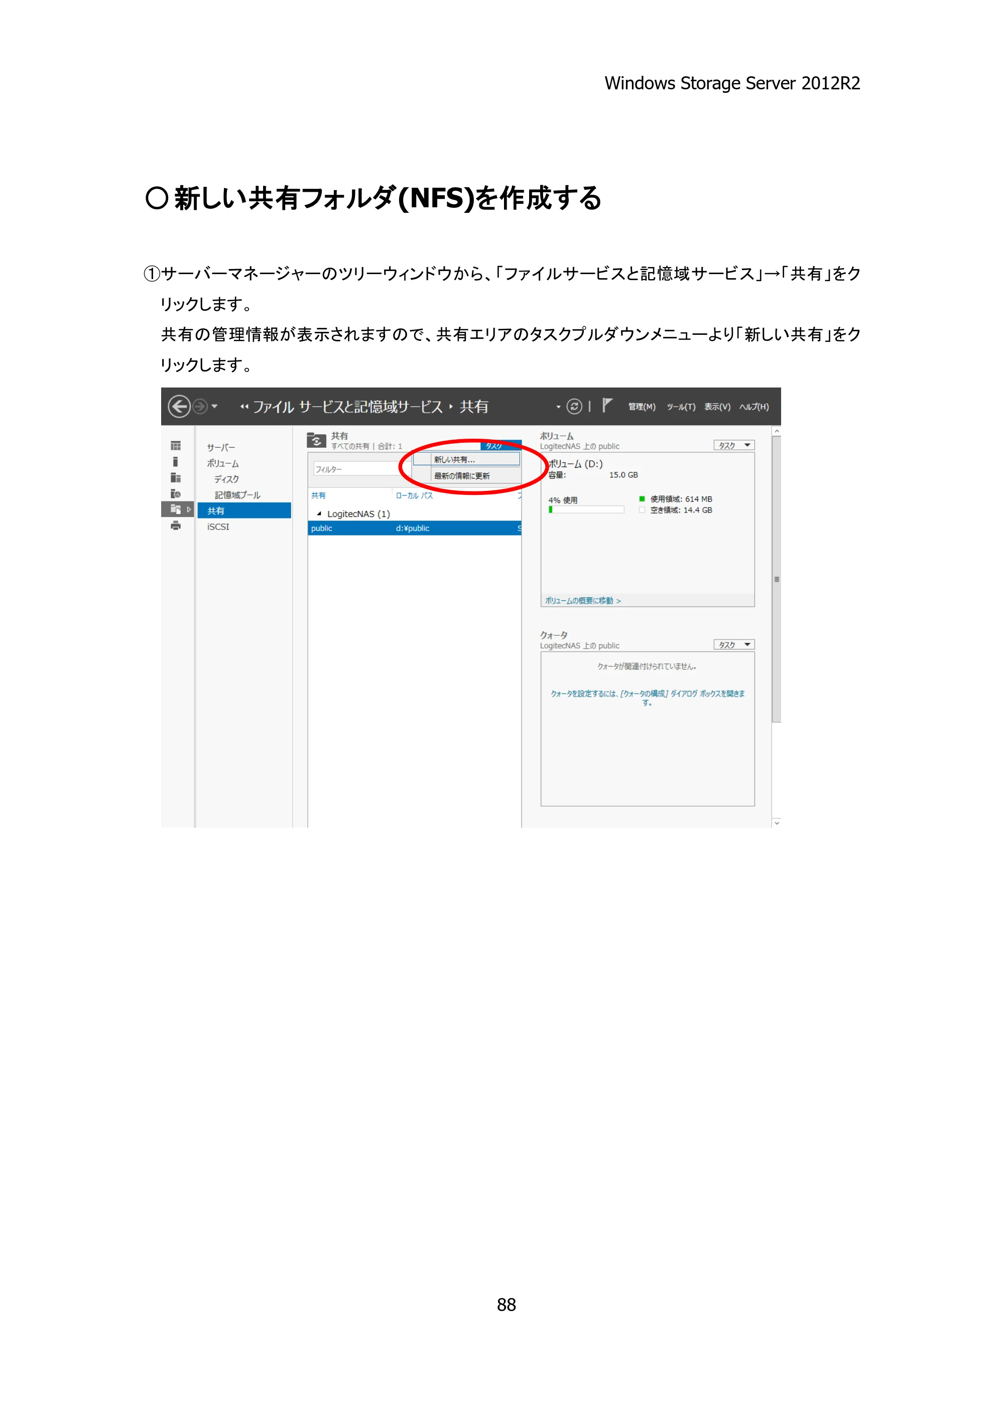Viewport: 1004px width, 1420px height.
Task: Select ディスク in the tree
Action: coord(226,479)
